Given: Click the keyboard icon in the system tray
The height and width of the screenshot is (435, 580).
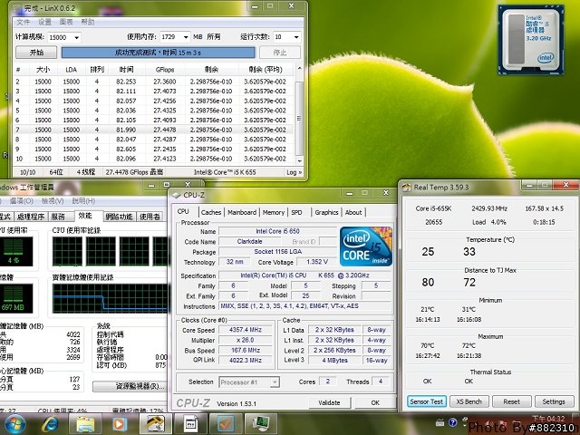Looking at the screenshot, I should tap(440, 422).
